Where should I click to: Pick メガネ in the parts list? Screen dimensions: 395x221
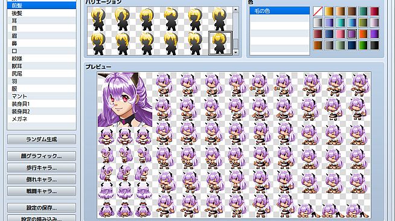click(42, 119)
